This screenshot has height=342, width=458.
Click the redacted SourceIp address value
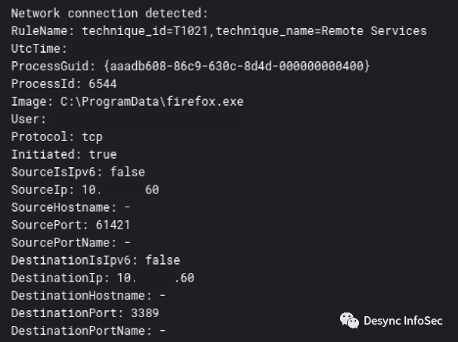pos(120,190)
